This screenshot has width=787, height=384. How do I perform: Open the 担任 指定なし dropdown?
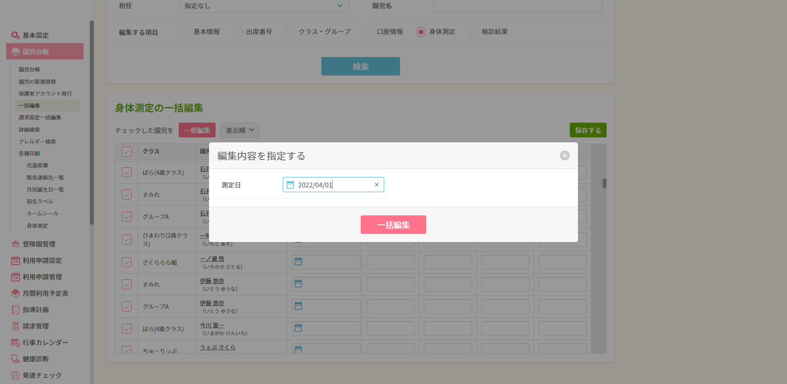pos(265,6)
